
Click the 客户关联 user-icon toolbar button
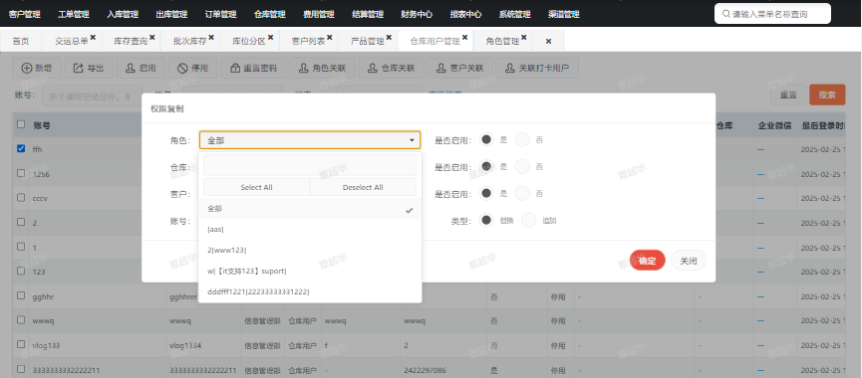[x=459, y=68]
